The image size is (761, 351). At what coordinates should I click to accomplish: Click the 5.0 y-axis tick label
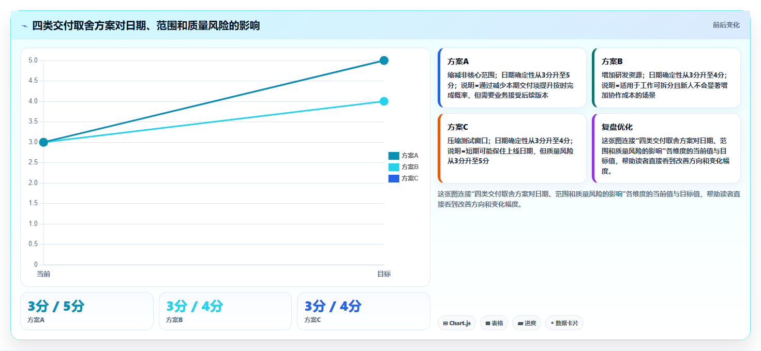[x=33, y=60]
